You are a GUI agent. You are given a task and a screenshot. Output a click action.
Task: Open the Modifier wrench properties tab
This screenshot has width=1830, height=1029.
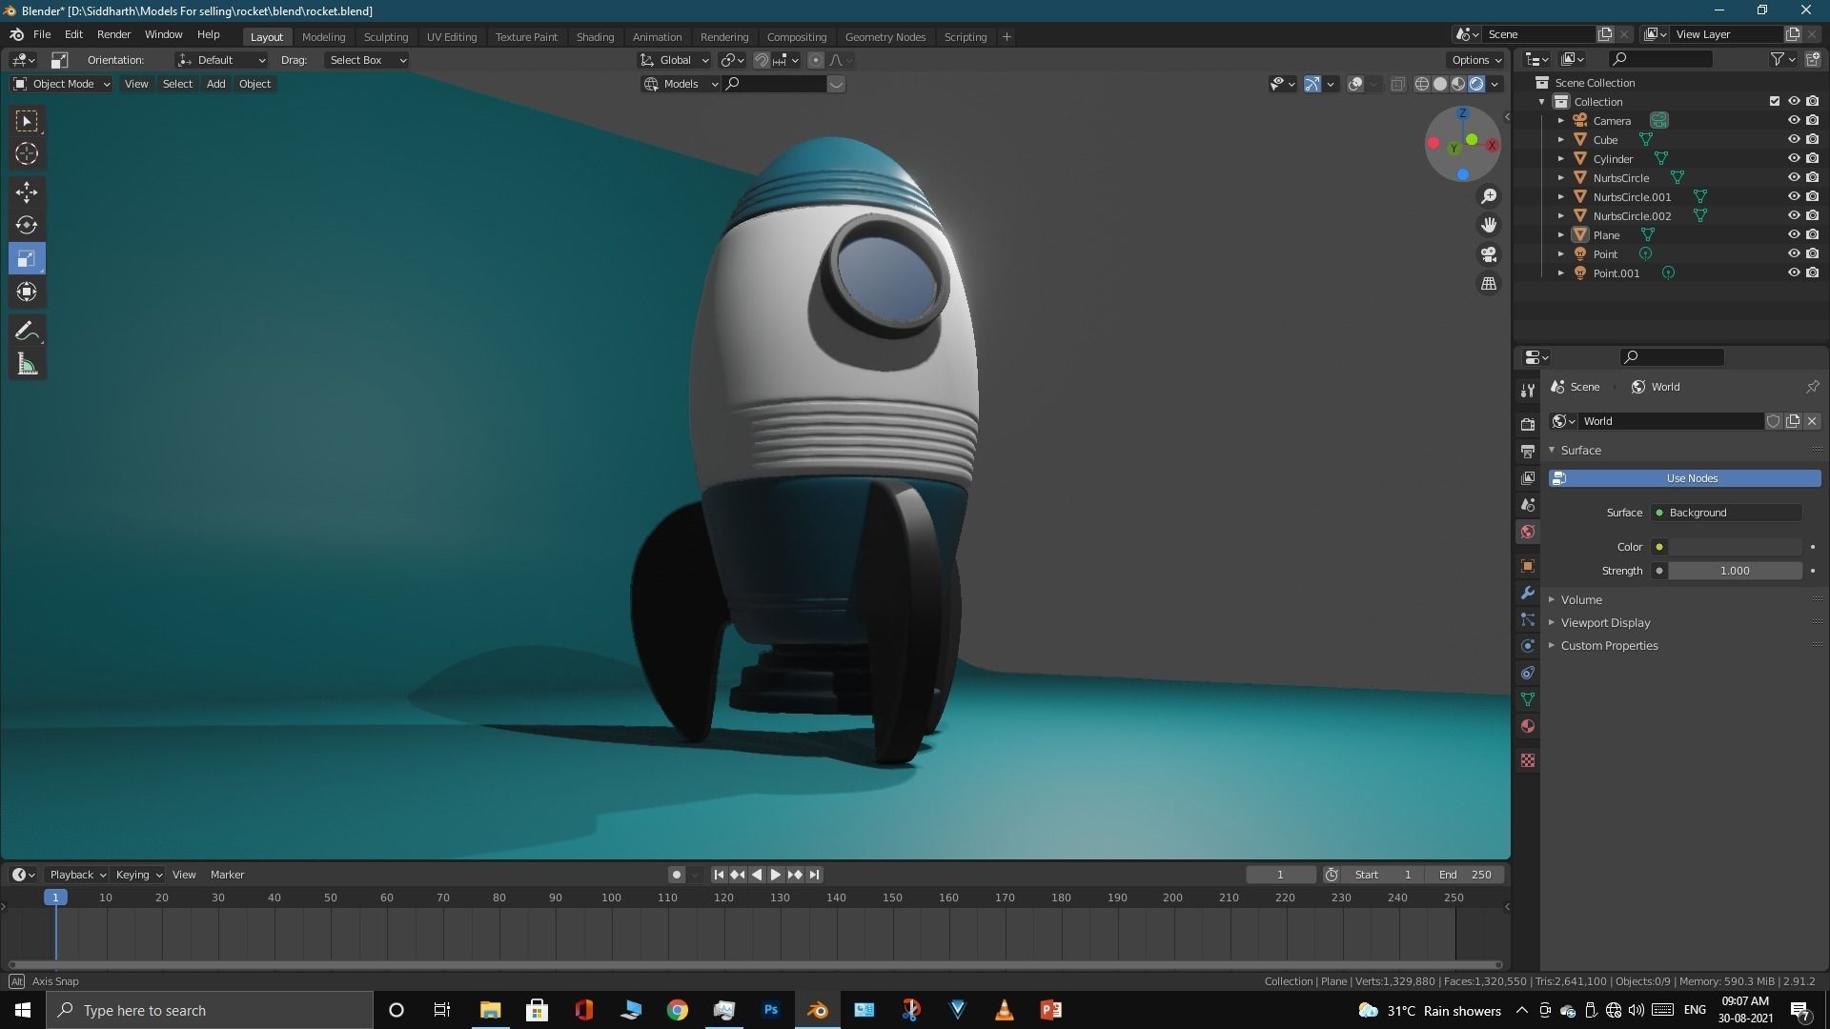click(x=1528, y=593)
